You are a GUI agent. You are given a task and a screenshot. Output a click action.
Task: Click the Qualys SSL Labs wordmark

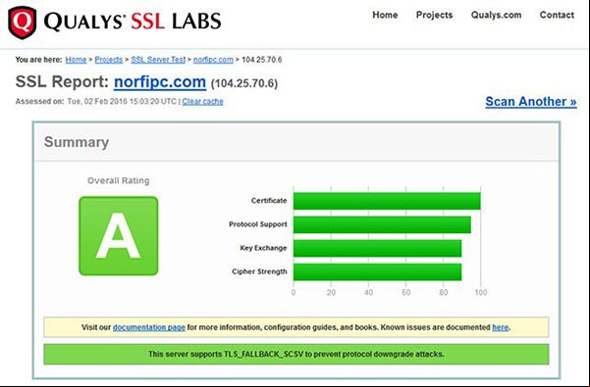coord(133,21)
